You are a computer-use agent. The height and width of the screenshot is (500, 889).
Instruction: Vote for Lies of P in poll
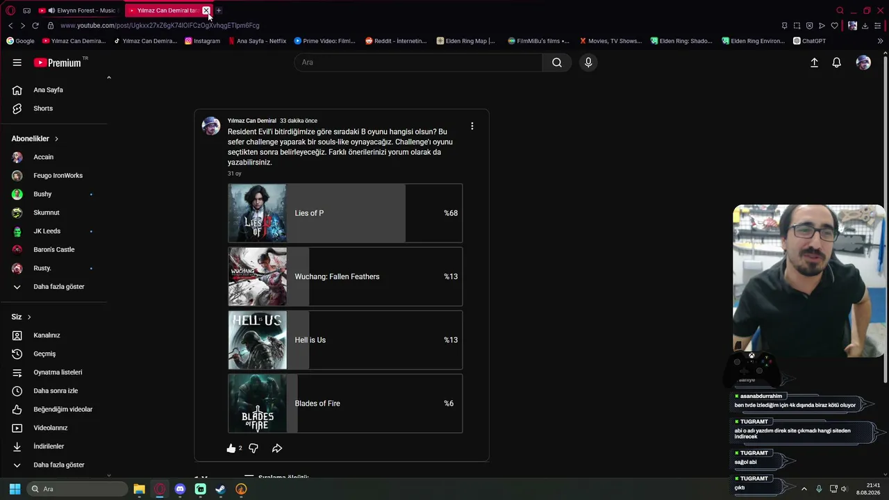[345, 213]
